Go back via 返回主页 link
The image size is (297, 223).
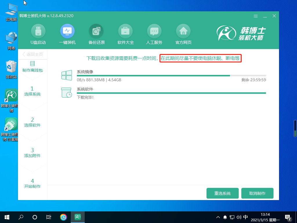pos(32,54)
